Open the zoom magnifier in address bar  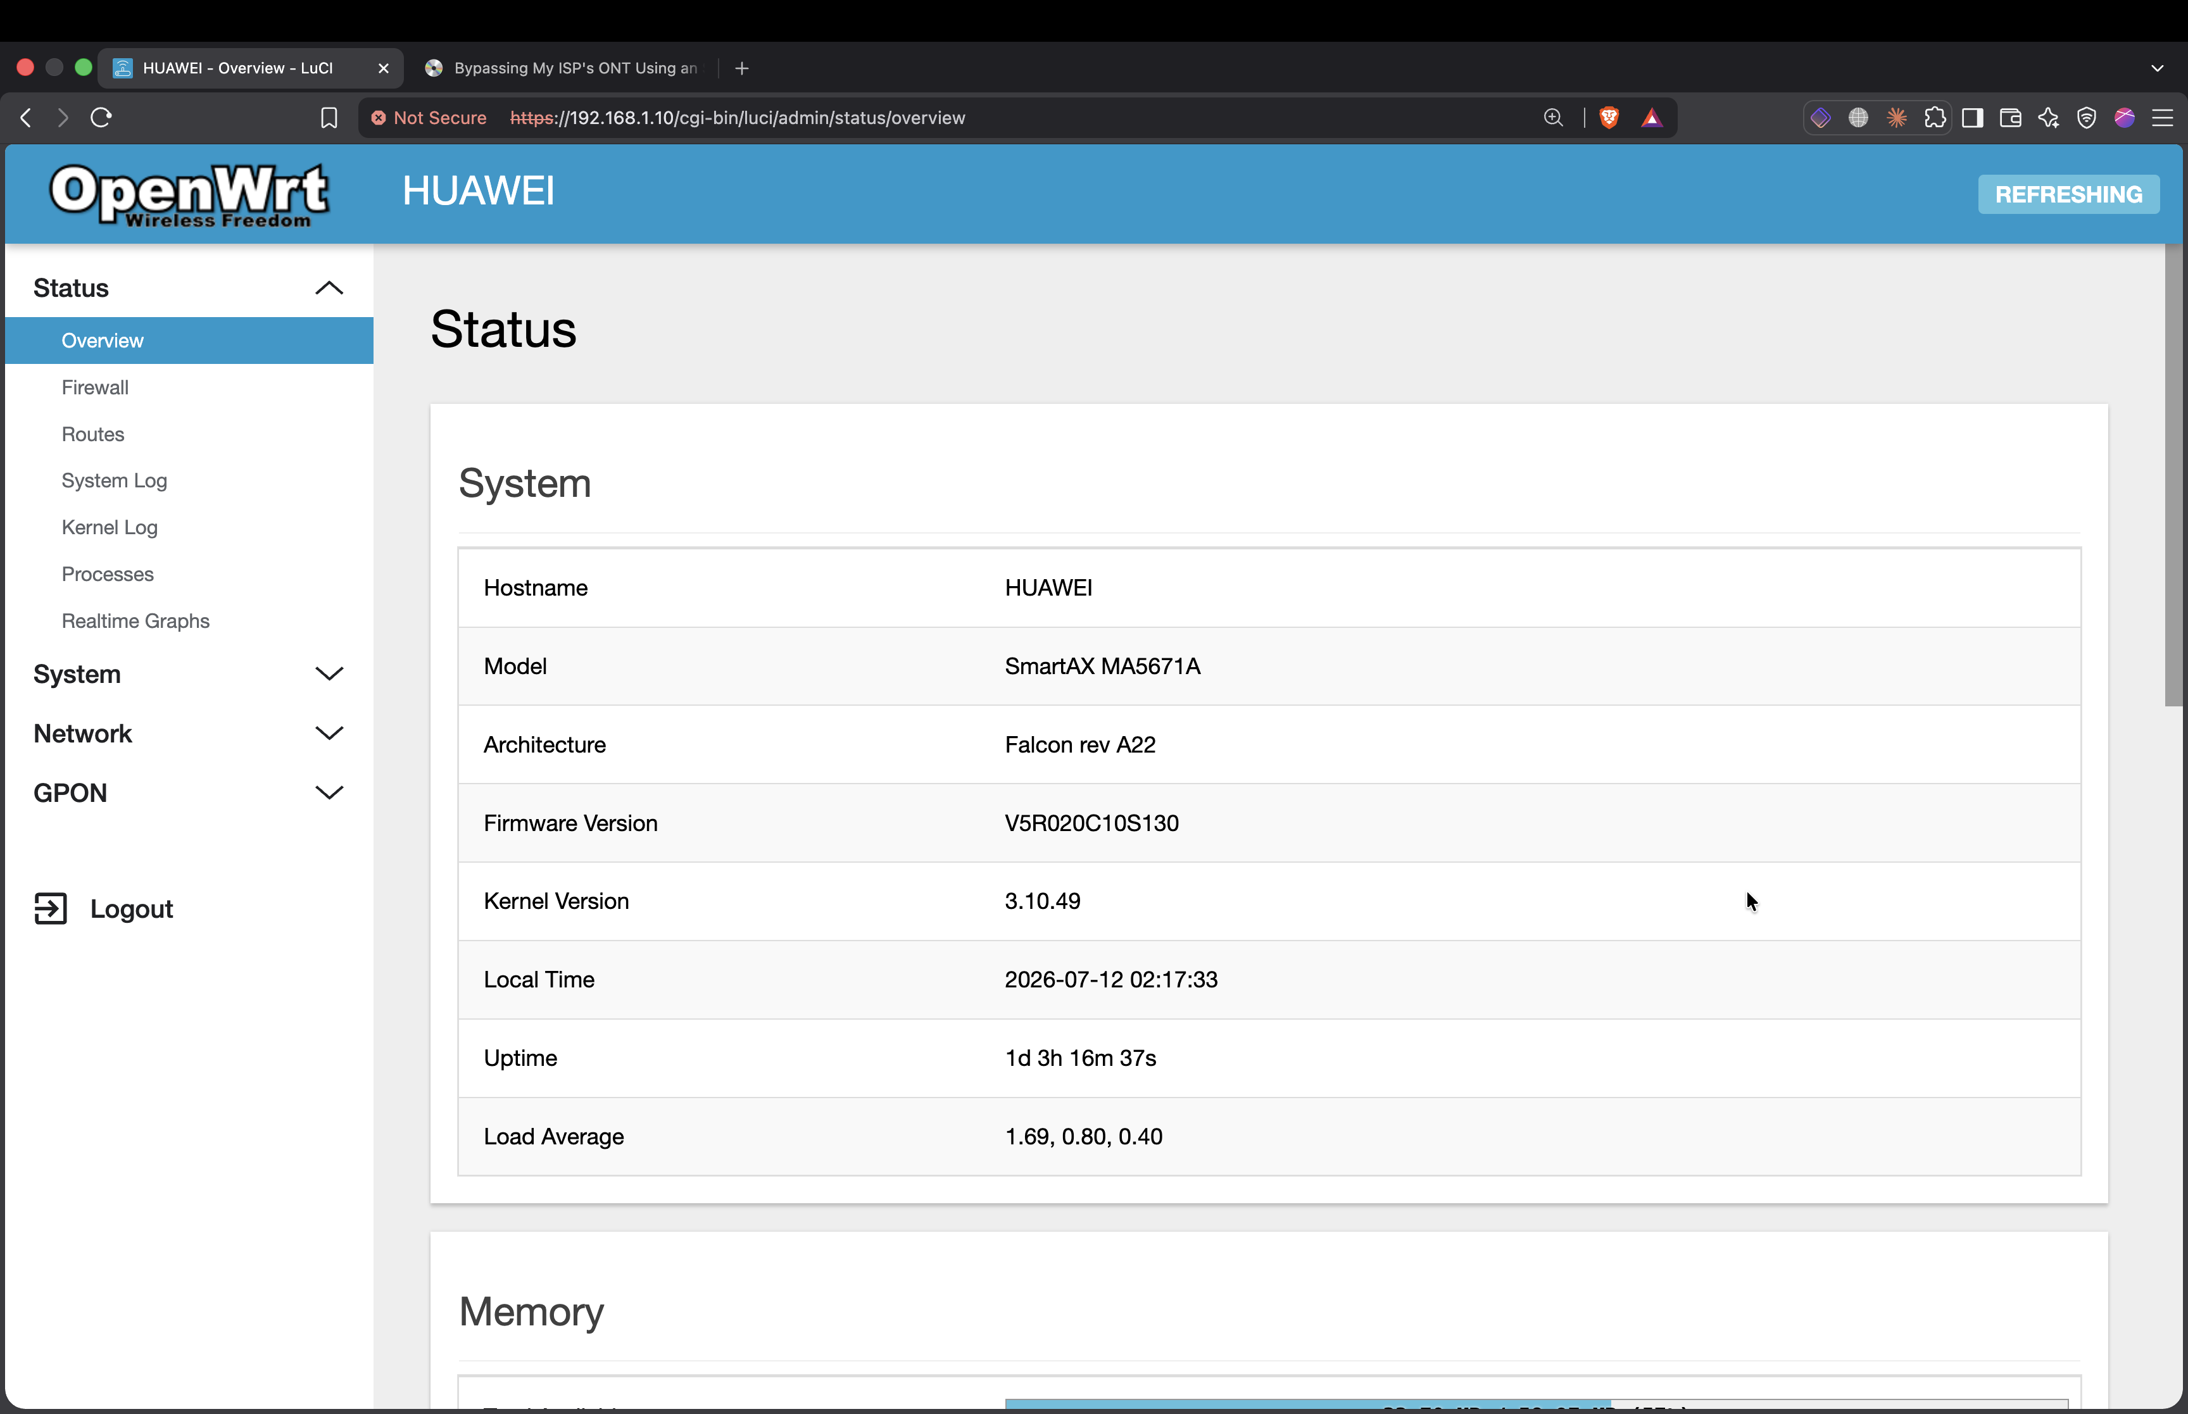click(1552, 118)
